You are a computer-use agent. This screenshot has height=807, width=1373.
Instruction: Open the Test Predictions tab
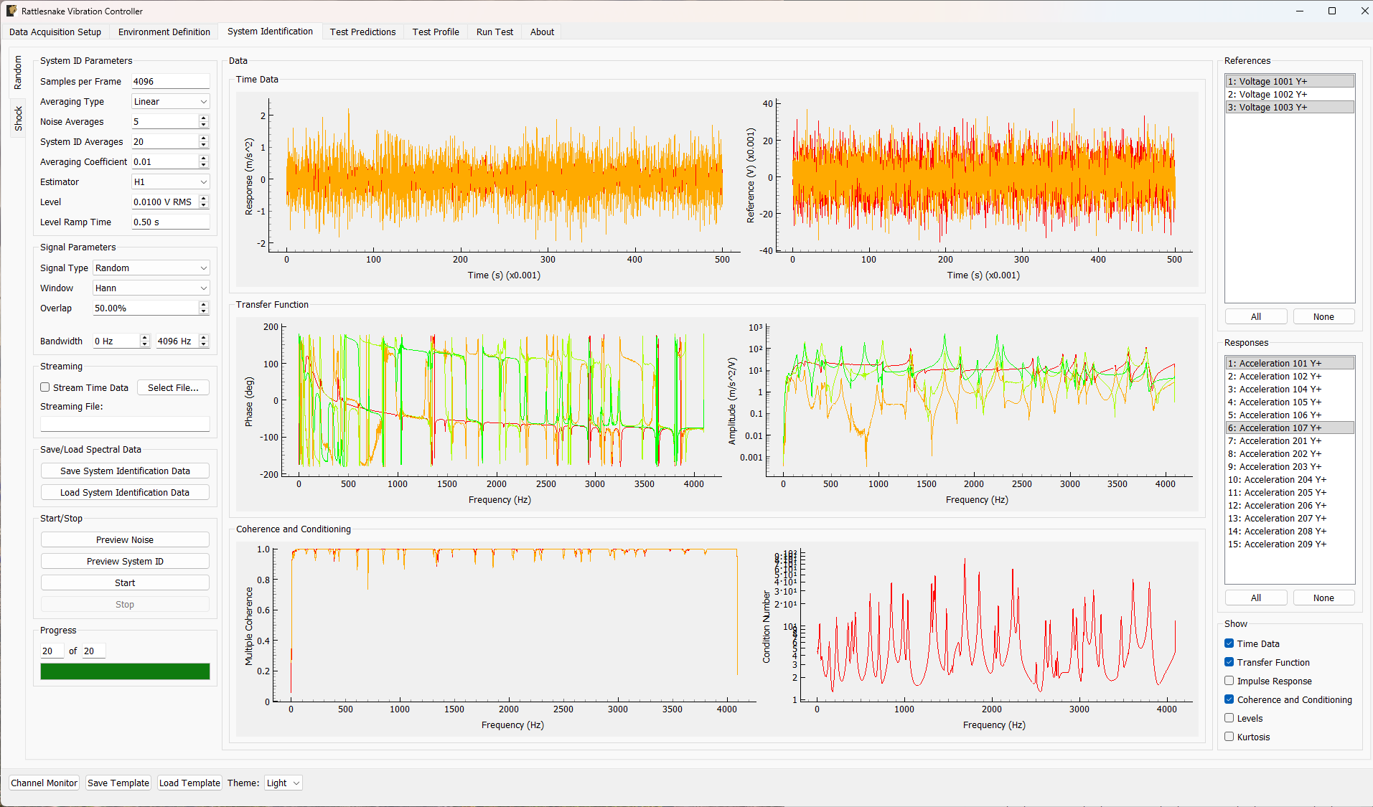point(362,32)
